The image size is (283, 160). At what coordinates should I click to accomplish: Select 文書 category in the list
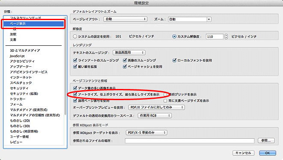13,40
